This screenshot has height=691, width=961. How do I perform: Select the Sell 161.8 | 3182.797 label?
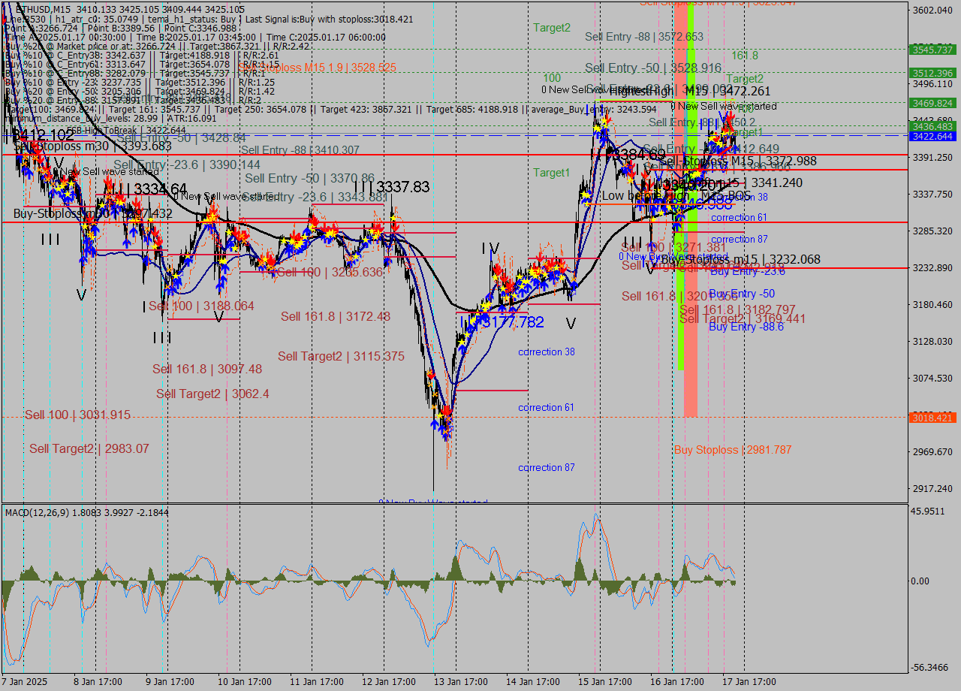pos(737,309)
